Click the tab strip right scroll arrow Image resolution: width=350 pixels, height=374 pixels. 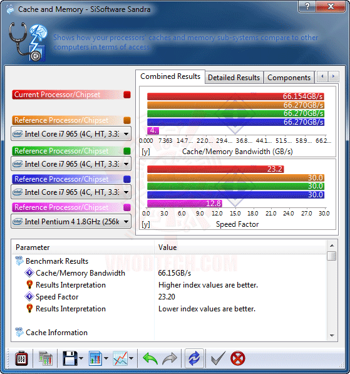pyautogui.click(x=333, y=76)
